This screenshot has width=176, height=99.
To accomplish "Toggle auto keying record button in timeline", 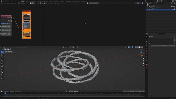I will pyautogui.click(x=66, y=91).
